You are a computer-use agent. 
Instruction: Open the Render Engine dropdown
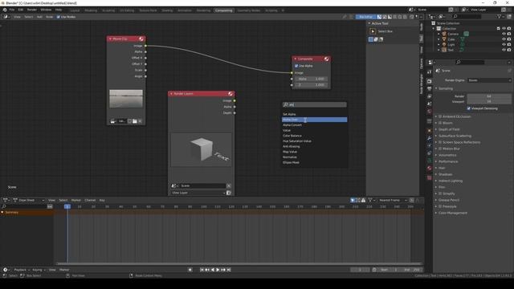(489, 80)
